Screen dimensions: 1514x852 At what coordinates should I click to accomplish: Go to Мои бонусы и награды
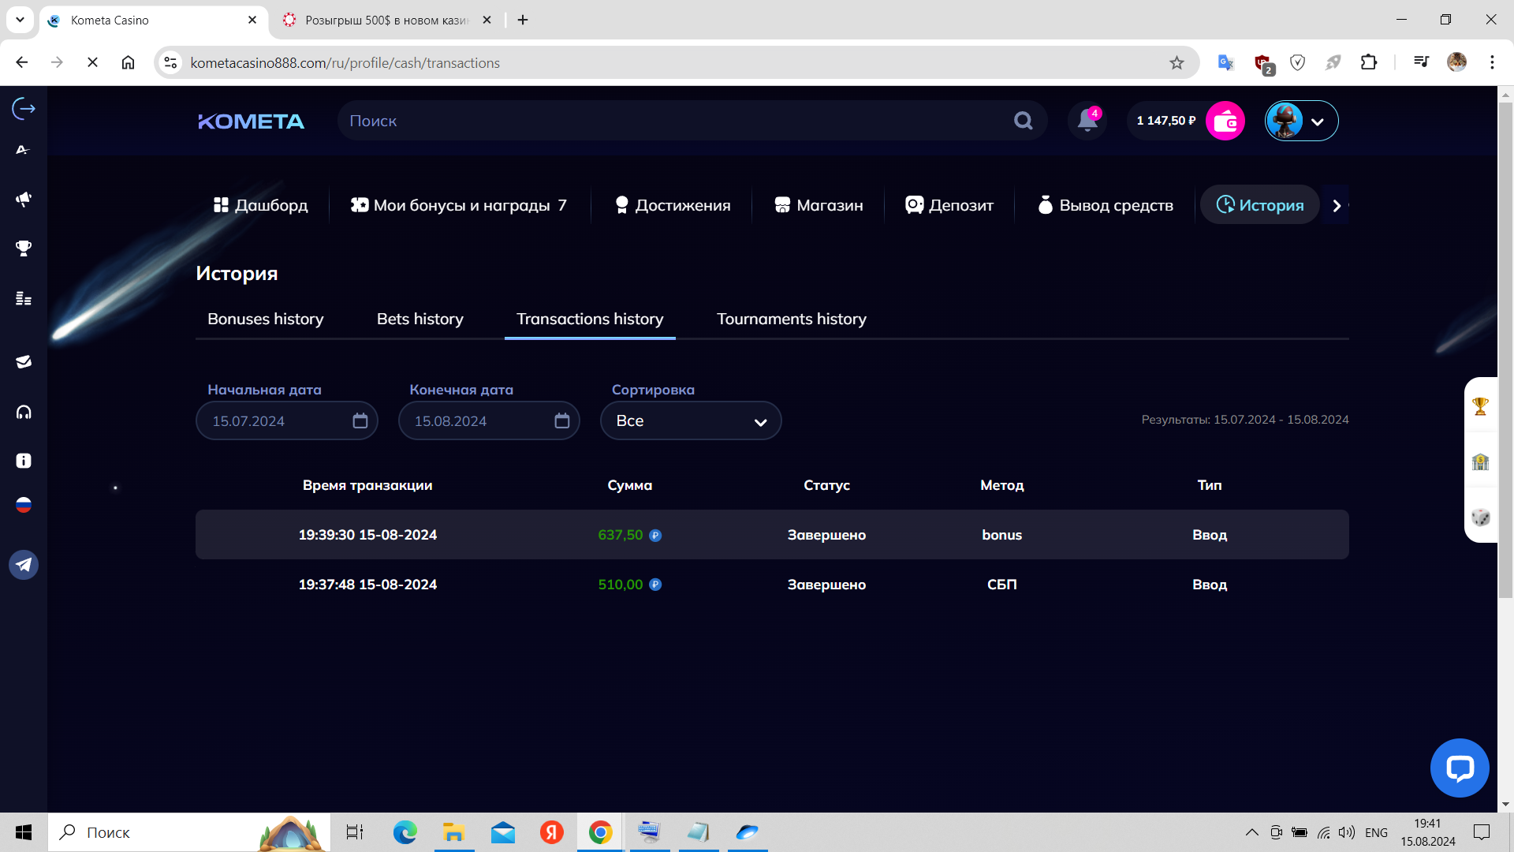pos(459,205)
